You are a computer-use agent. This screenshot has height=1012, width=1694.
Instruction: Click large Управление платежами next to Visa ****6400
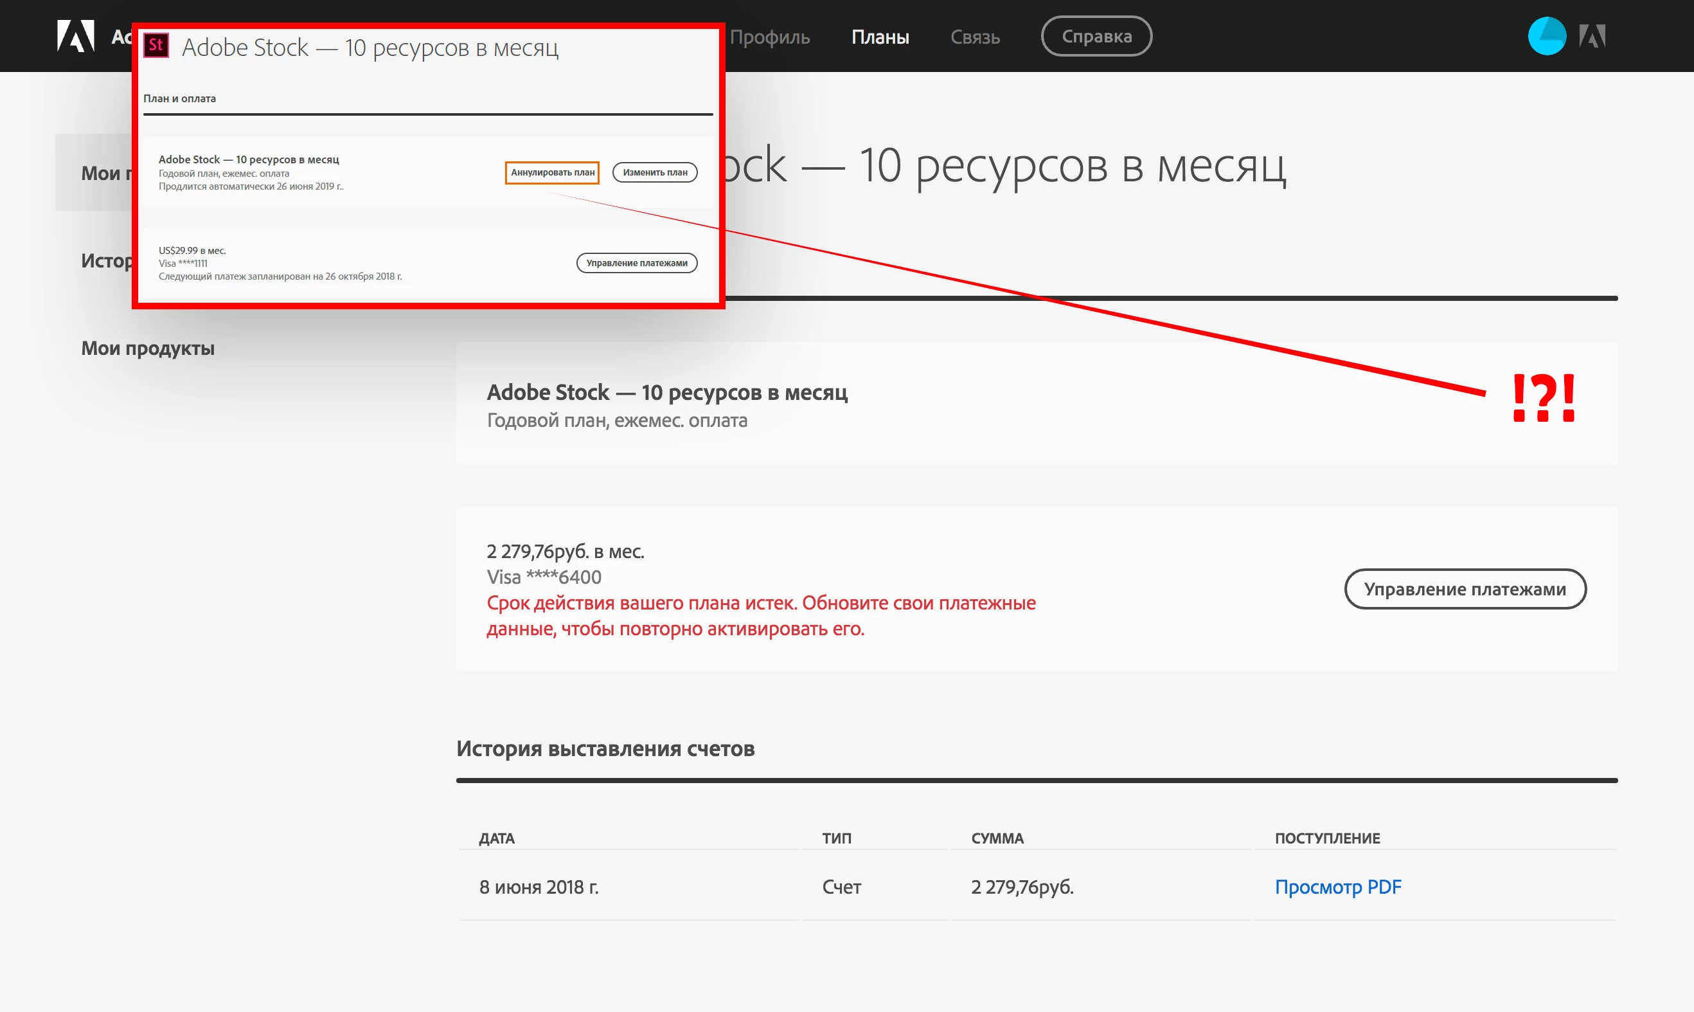pyautogui.click(x=1465, y=589)
